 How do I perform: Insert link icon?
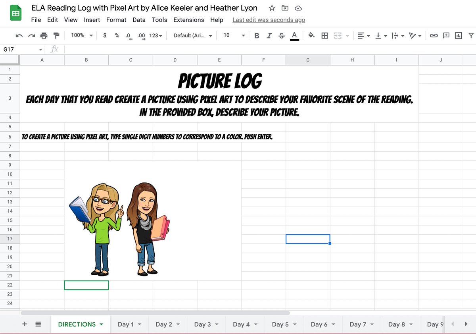coord(434,36)
